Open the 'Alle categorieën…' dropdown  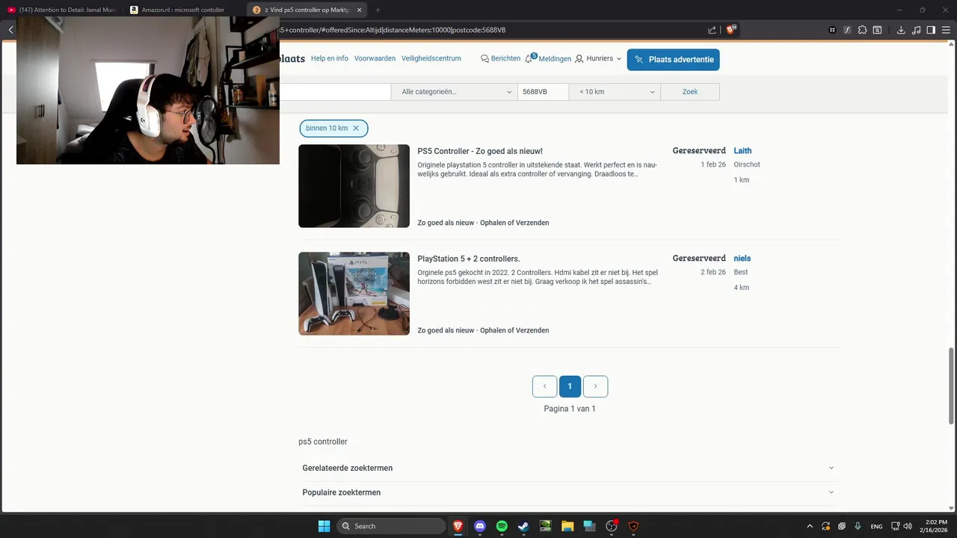click(455, 92)
